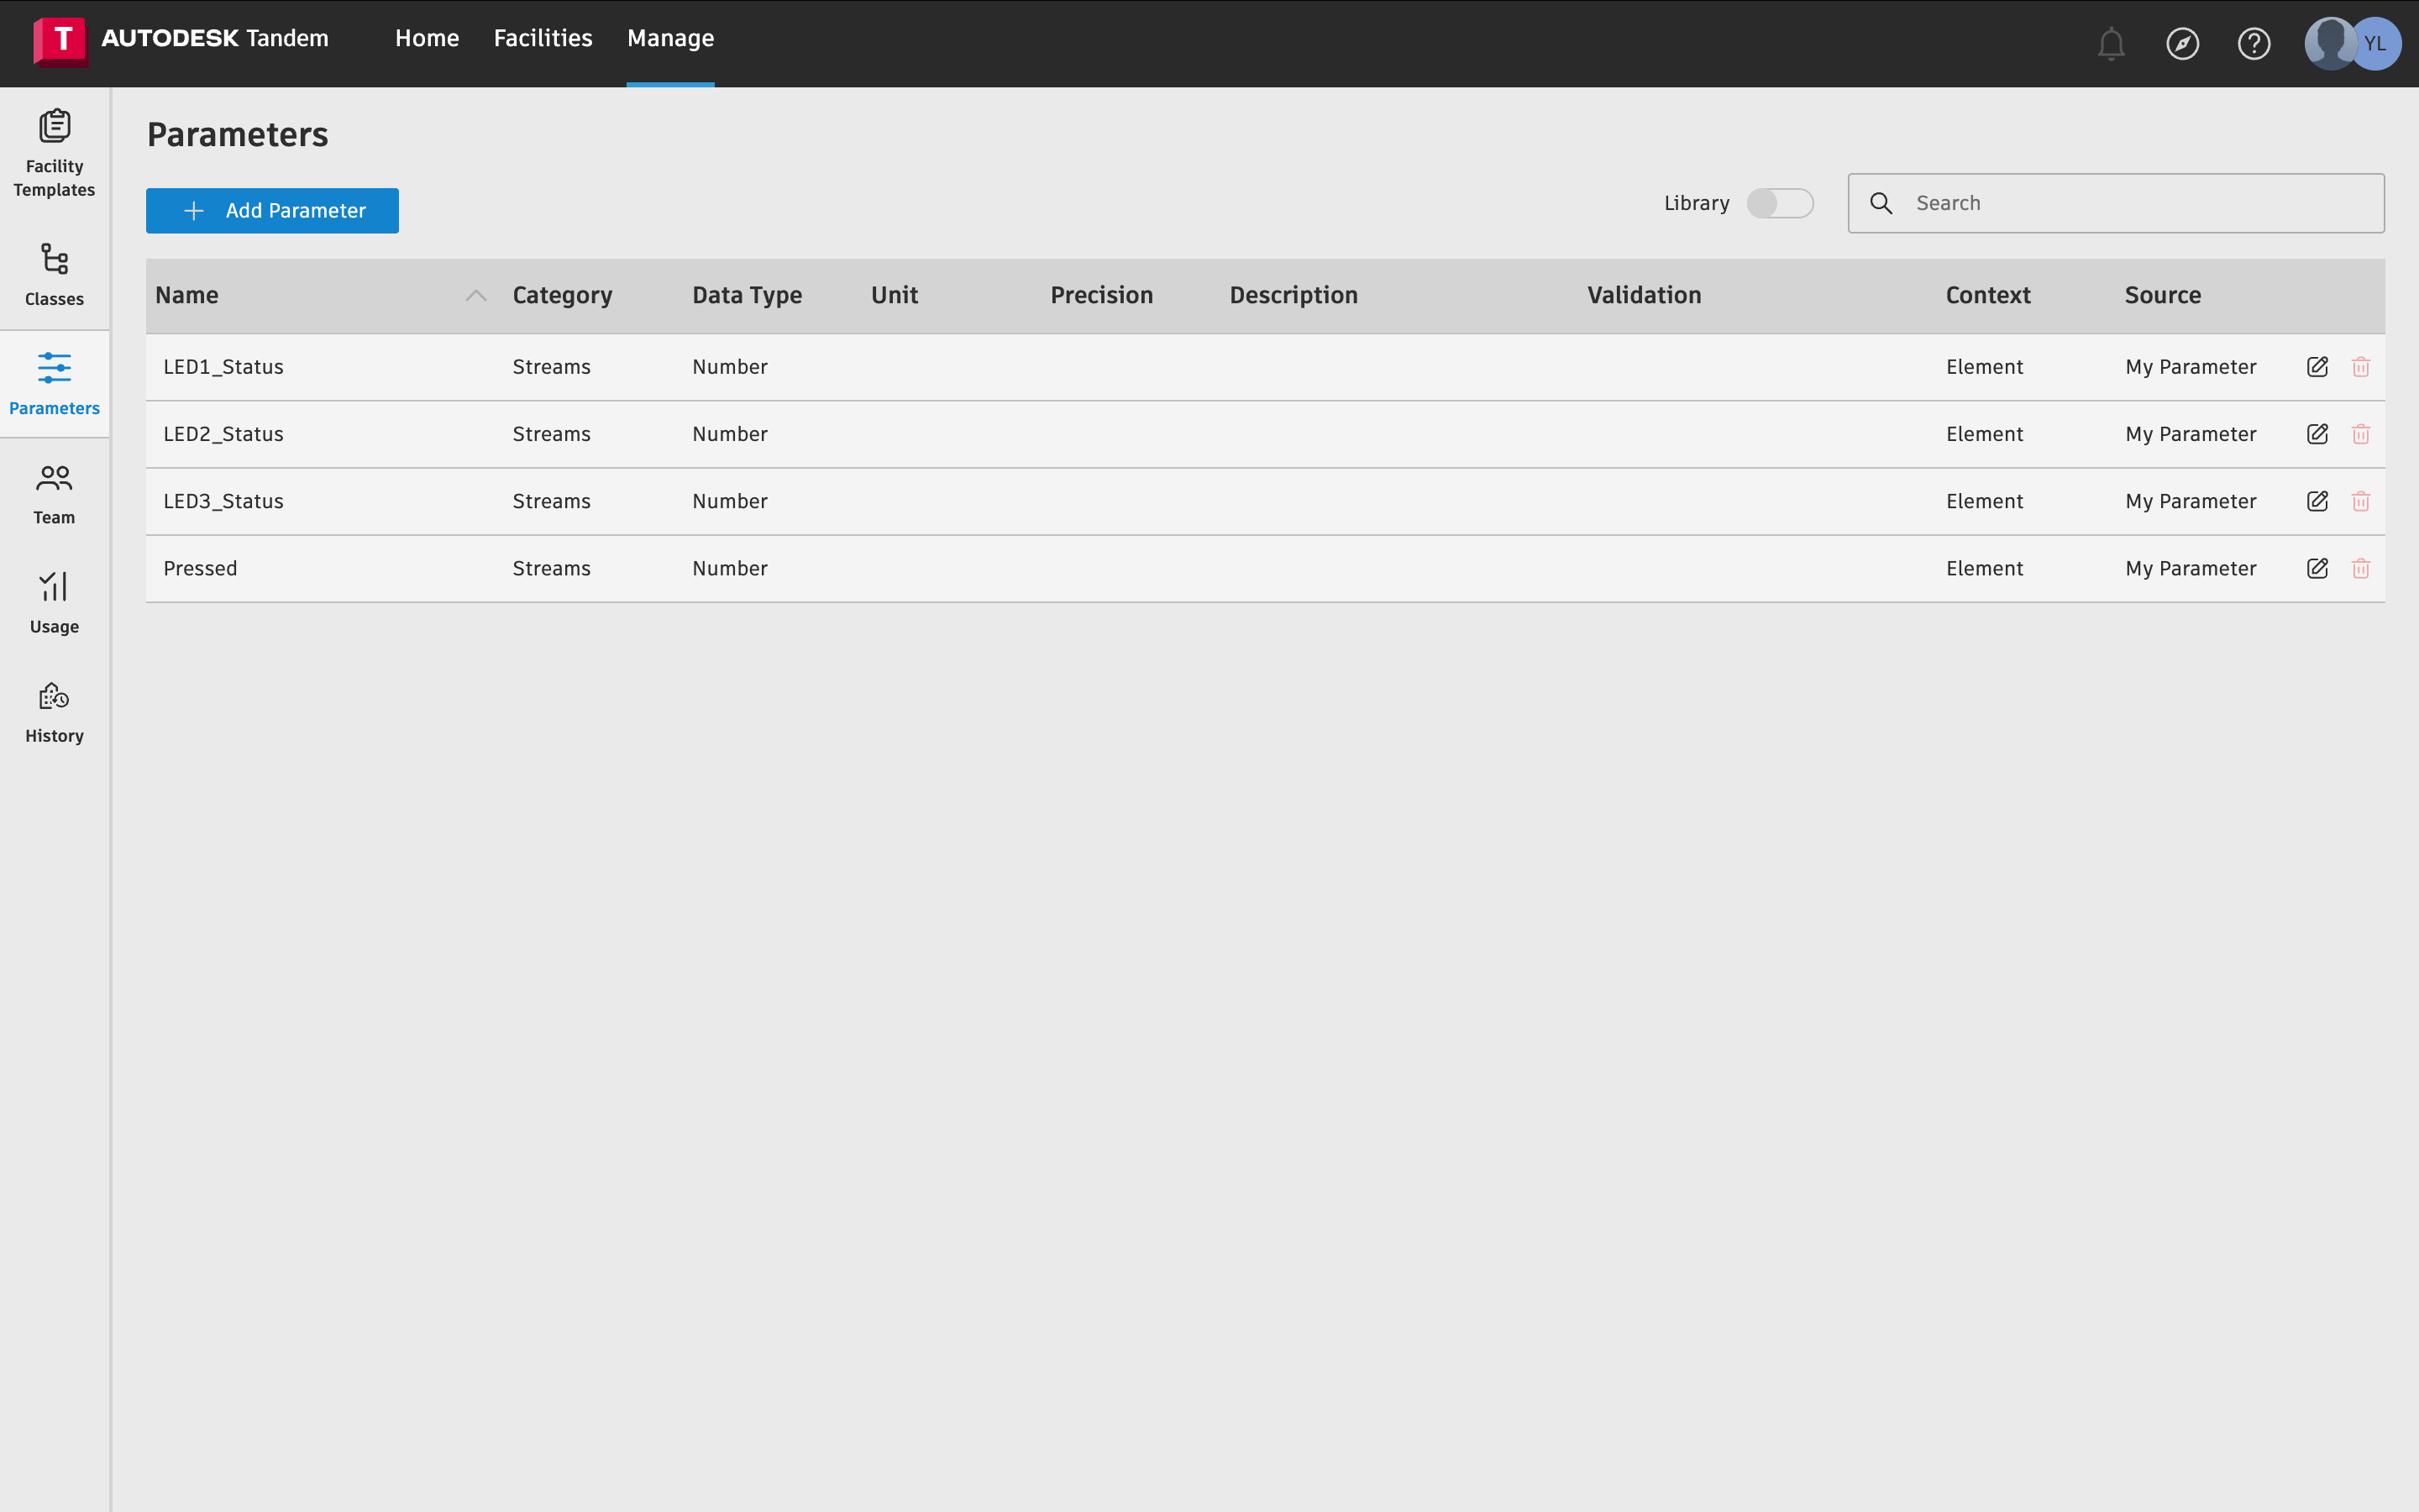Viewport: 2419px width, 1512px height.
Task: Delete the LED2_Status parameter
Action: [2361, 434]
